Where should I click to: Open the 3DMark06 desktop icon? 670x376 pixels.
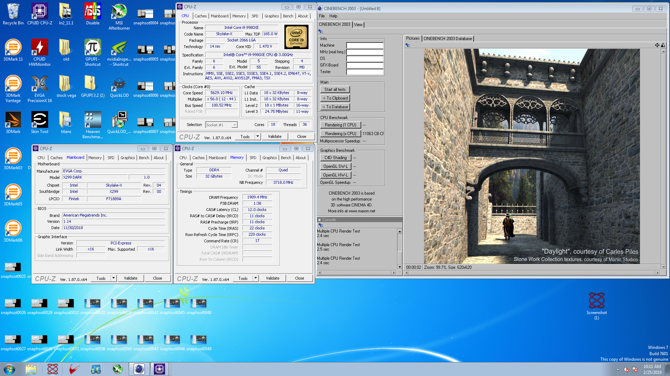[x=13, y=232]
